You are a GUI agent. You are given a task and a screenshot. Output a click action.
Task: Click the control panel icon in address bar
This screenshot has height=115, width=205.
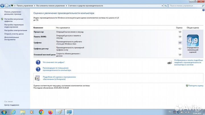[x=12, y=6]
